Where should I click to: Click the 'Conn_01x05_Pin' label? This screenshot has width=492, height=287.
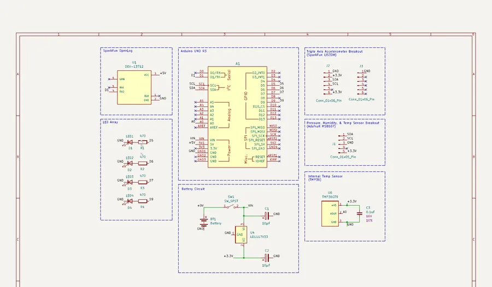pyautogui.click(x=343, y=157)
